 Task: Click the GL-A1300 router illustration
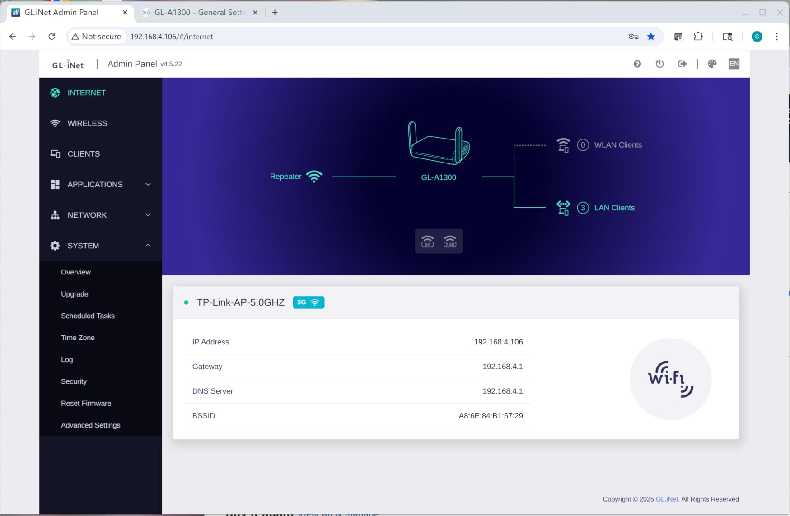(439, 143)
